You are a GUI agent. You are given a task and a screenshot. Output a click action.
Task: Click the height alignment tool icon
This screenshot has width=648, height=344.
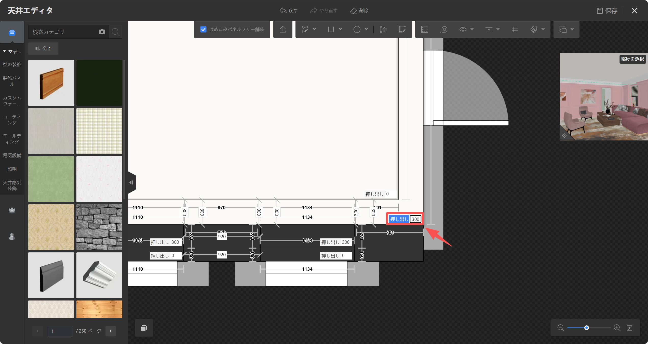tap(489, 30)
